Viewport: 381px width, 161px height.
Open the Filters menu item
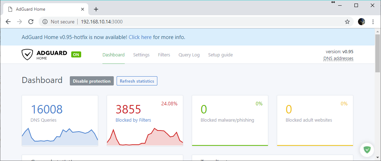164,55
